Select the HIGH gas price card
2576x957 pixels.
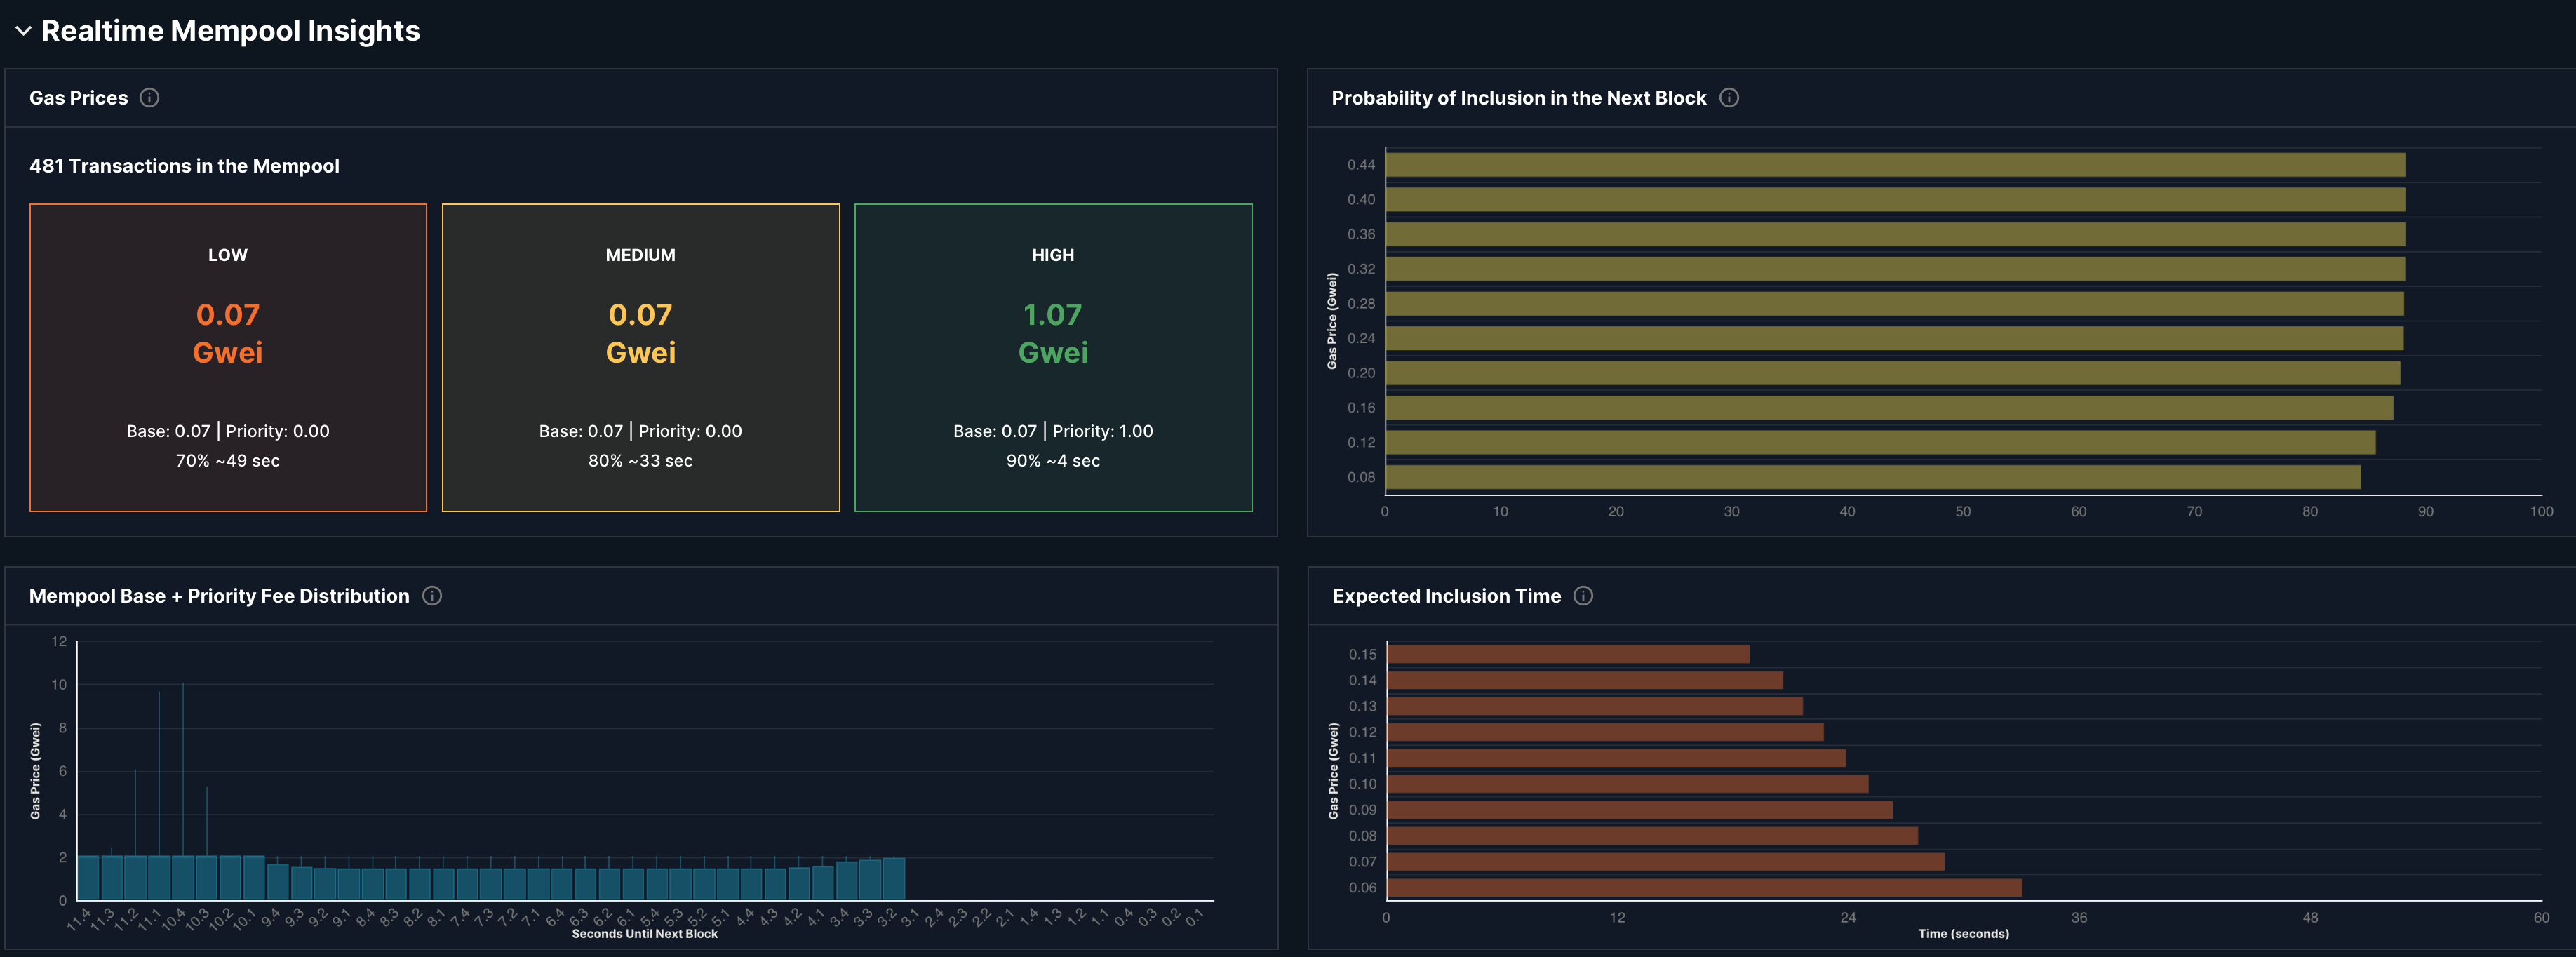pyautogui.click(x=1053, y=357)
